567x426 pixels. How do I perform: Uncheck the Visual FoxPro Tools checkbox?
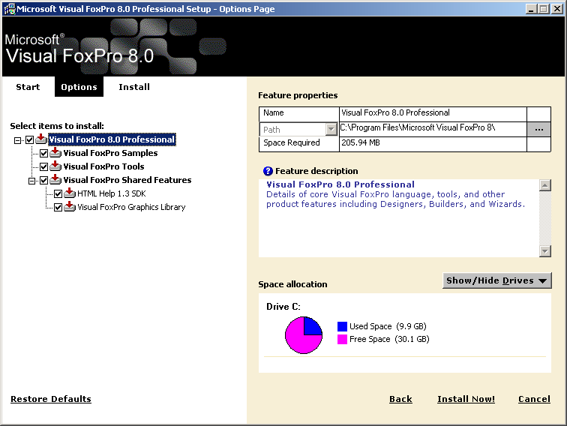coord(43,166)
